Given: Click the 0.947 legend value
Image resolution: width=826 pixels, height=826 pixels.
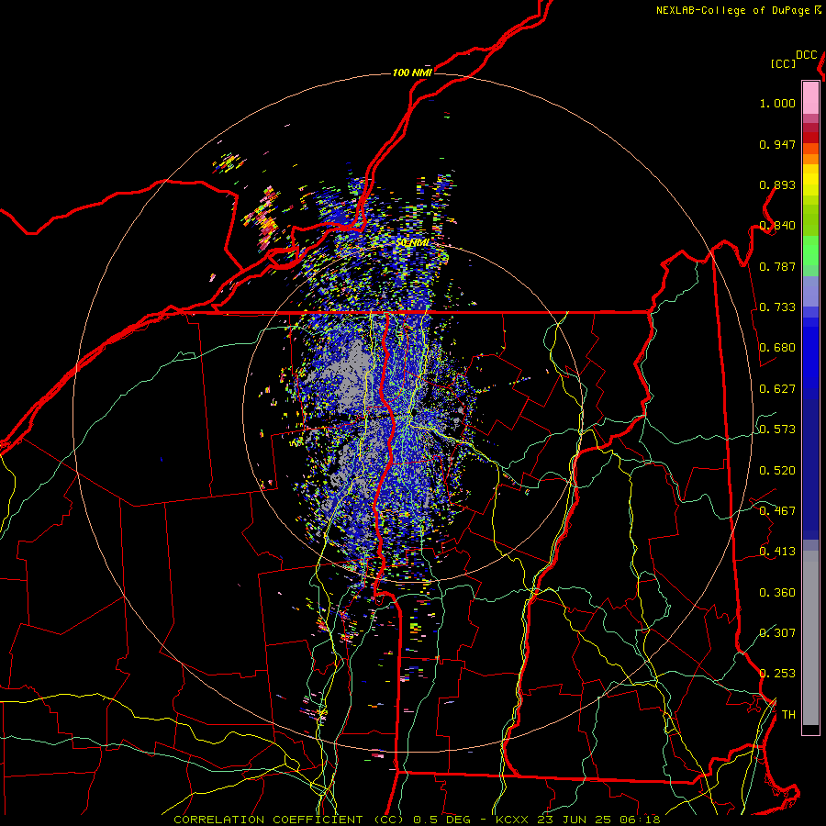Looking at the screenshot, I should tap(777, 144).
